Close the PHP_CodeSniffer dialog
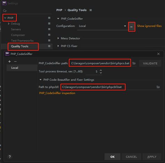This screenshot has width=165, height=163. [158, 54]
